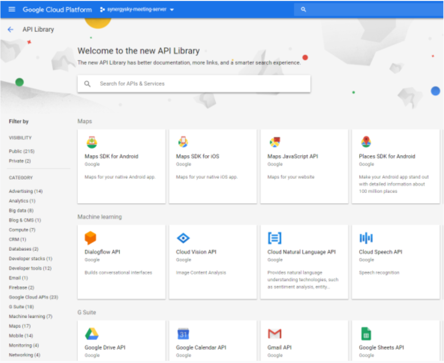Click the Machine learning section heading
The image size is (444, 363).
click(x=100, y=217)
